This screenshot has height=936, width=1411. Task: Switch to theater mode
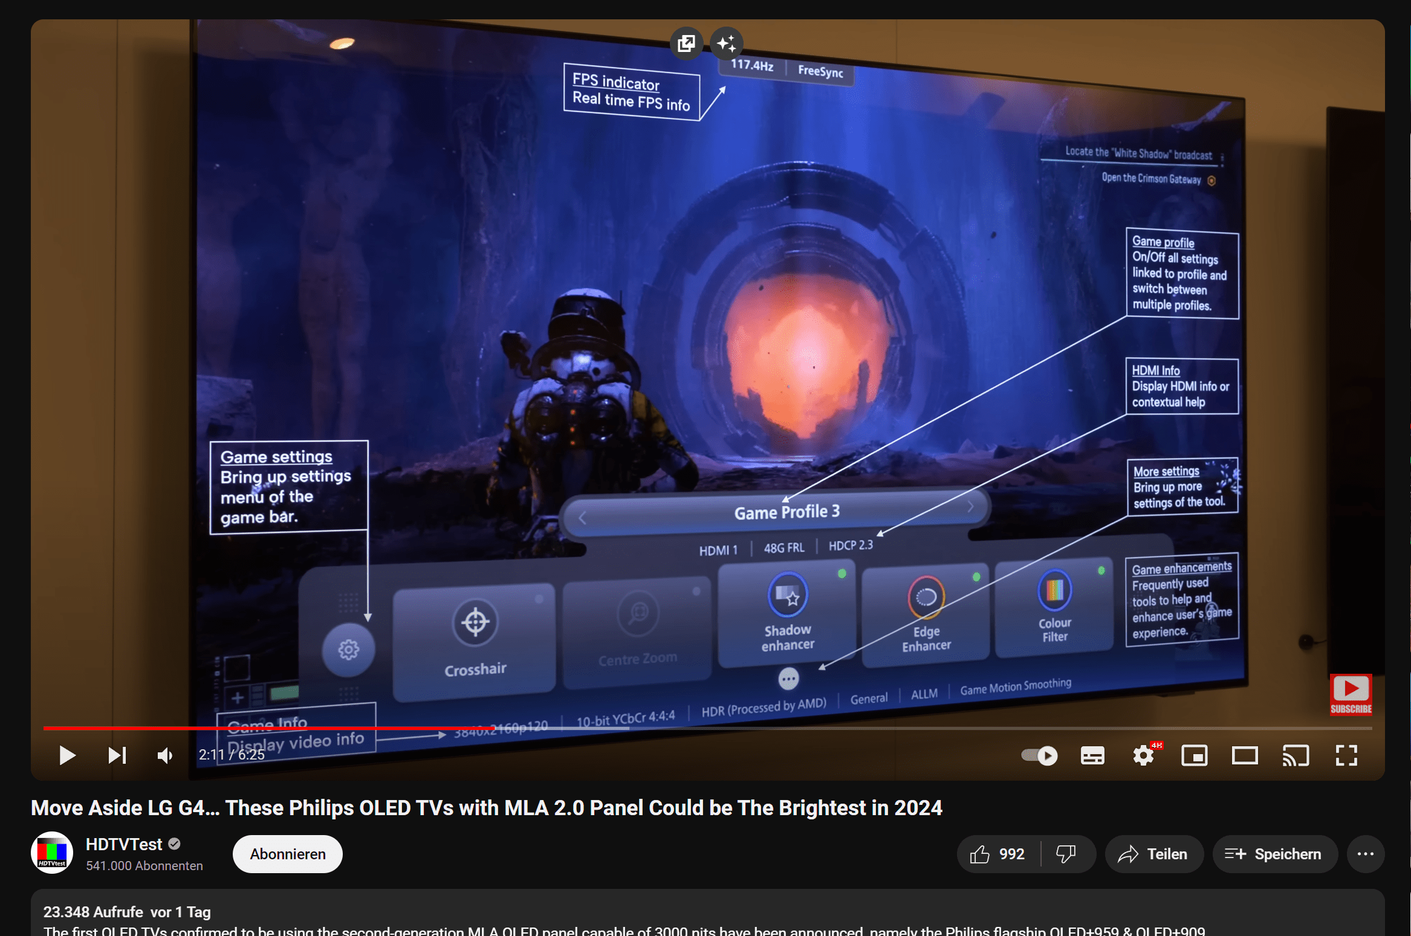tap(1245, 755)
